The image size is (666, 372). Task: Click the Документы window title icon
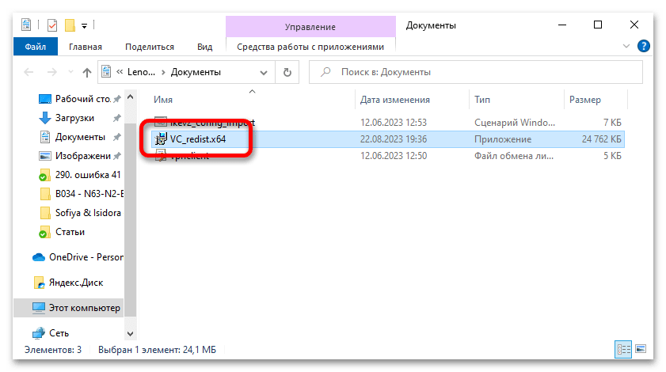pos(26,25)
